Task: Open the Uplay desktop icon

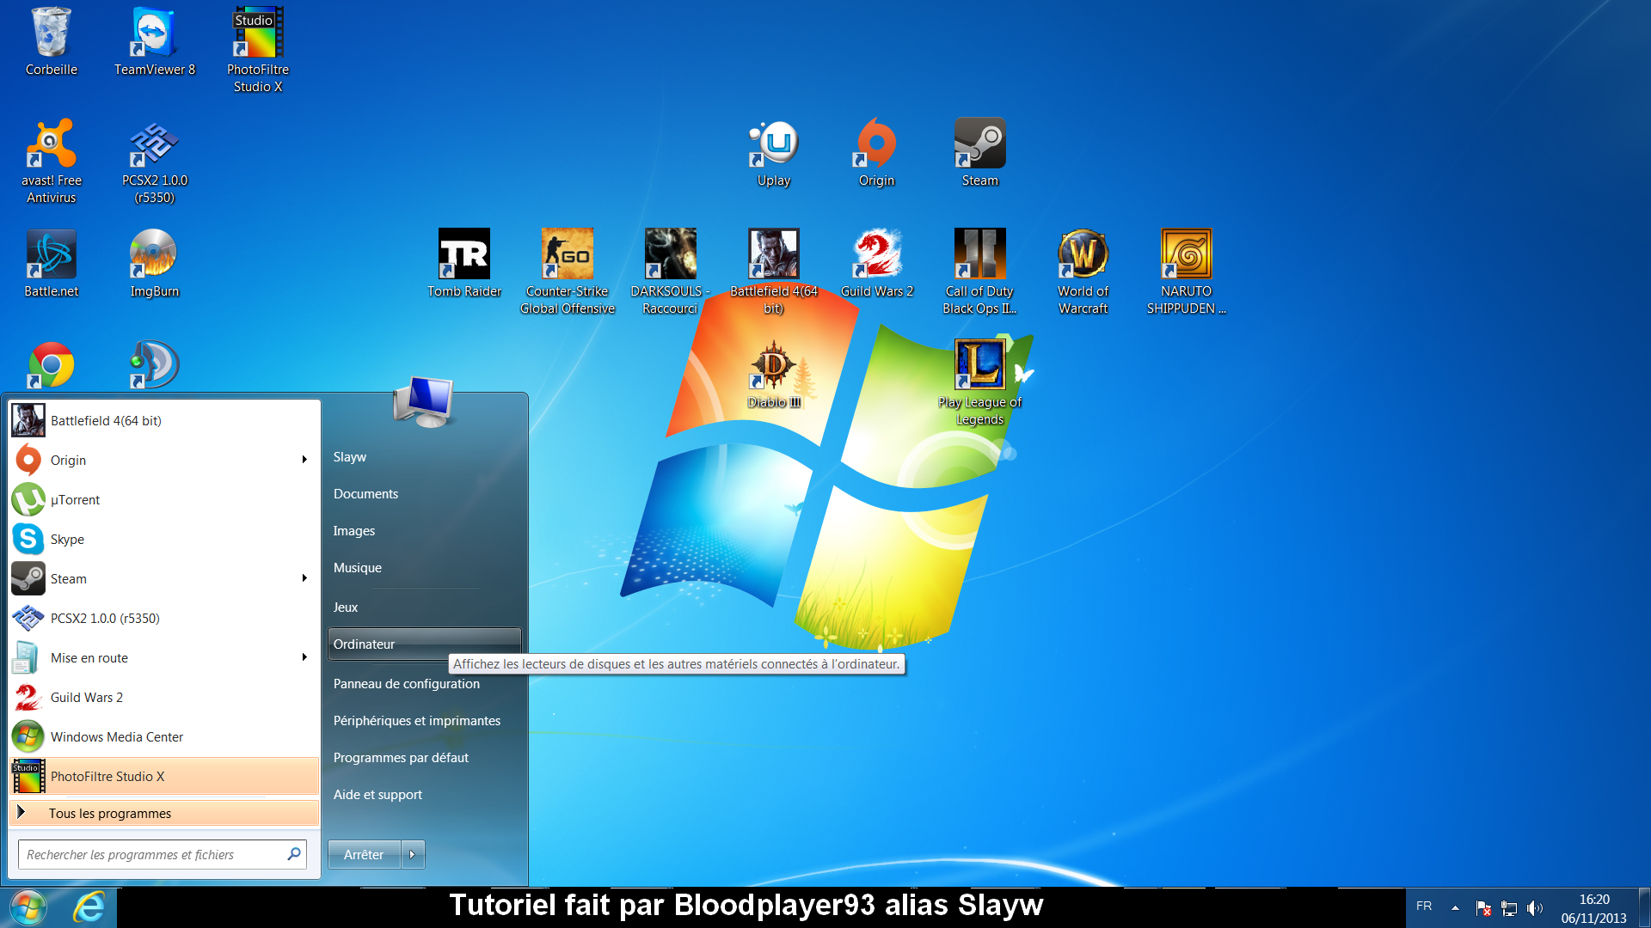Action: [x=773, y=151]
